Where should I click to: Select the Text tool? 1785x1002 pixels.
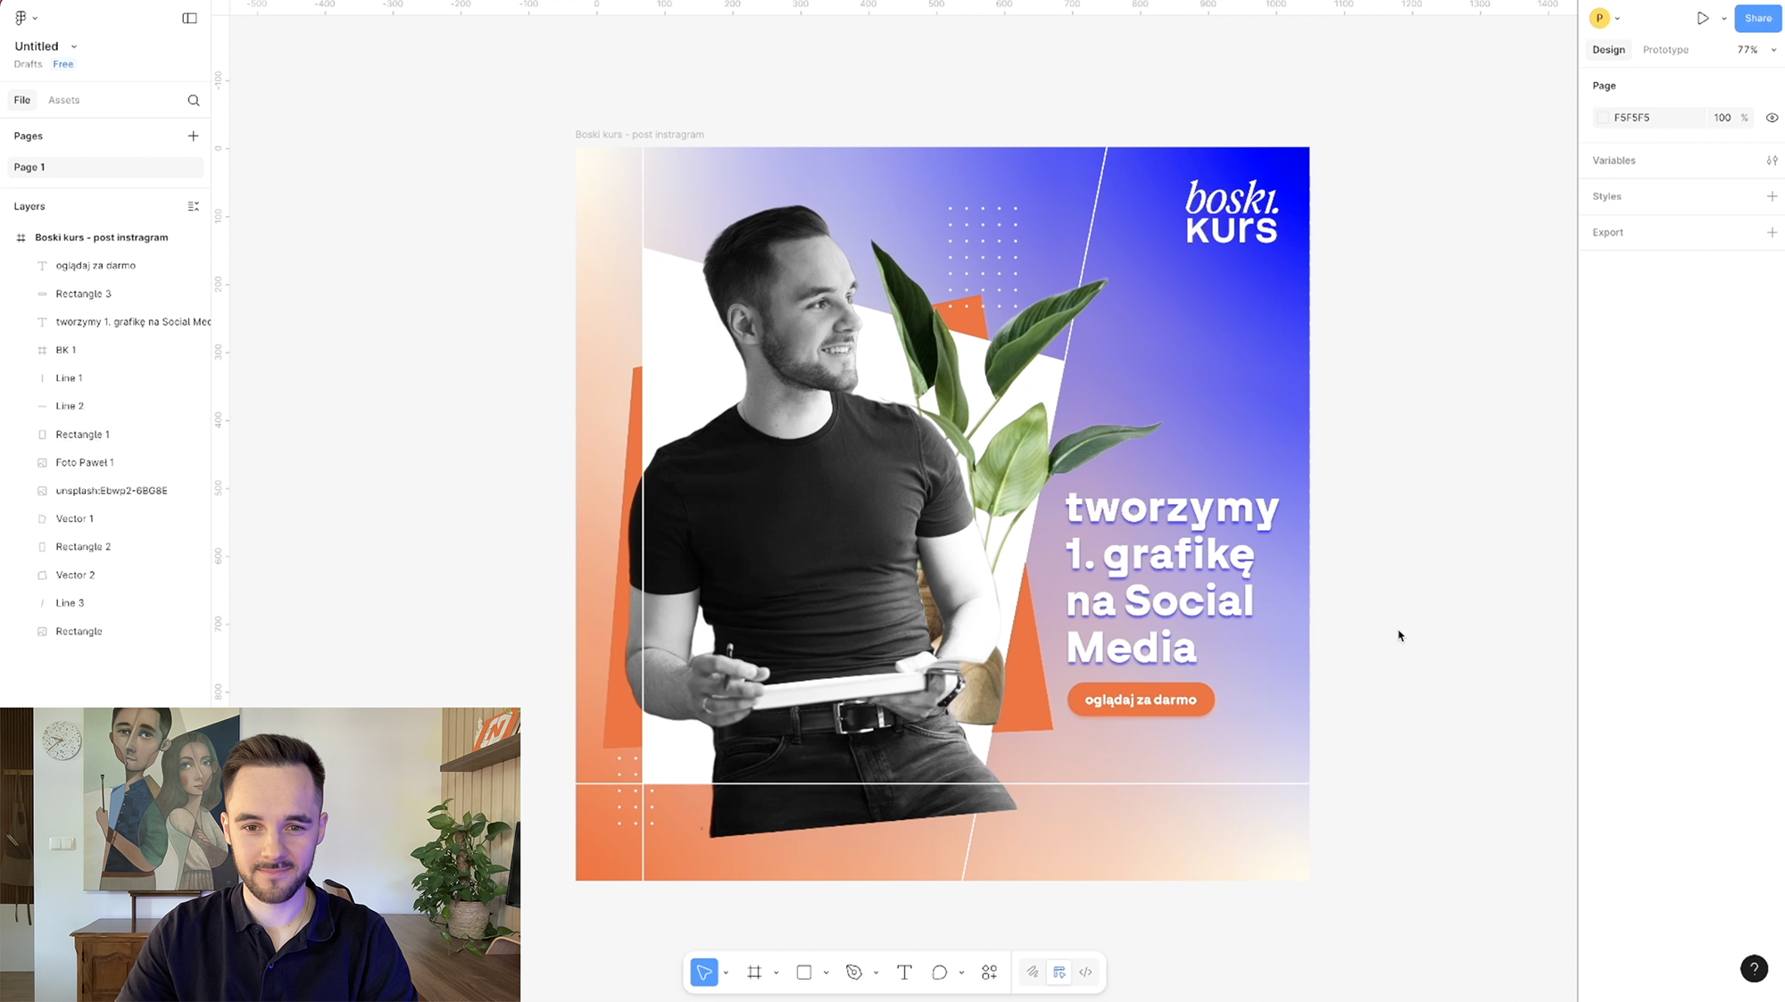click(904, 973)
